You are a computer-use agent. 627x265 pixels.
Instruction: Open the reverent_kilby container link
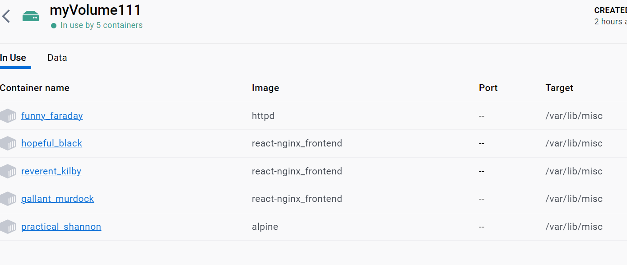51,171
